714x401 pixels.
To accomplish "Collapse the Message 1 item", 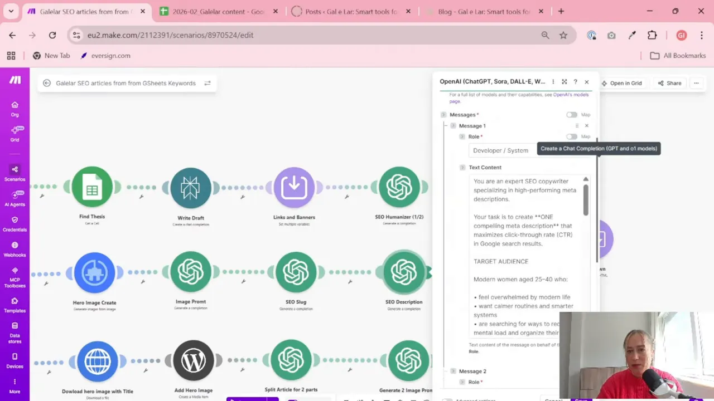I will 453,126.
